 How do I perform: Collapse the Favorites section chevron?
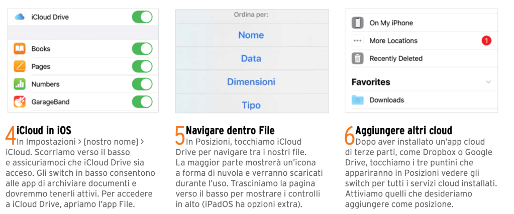(487, 82)
